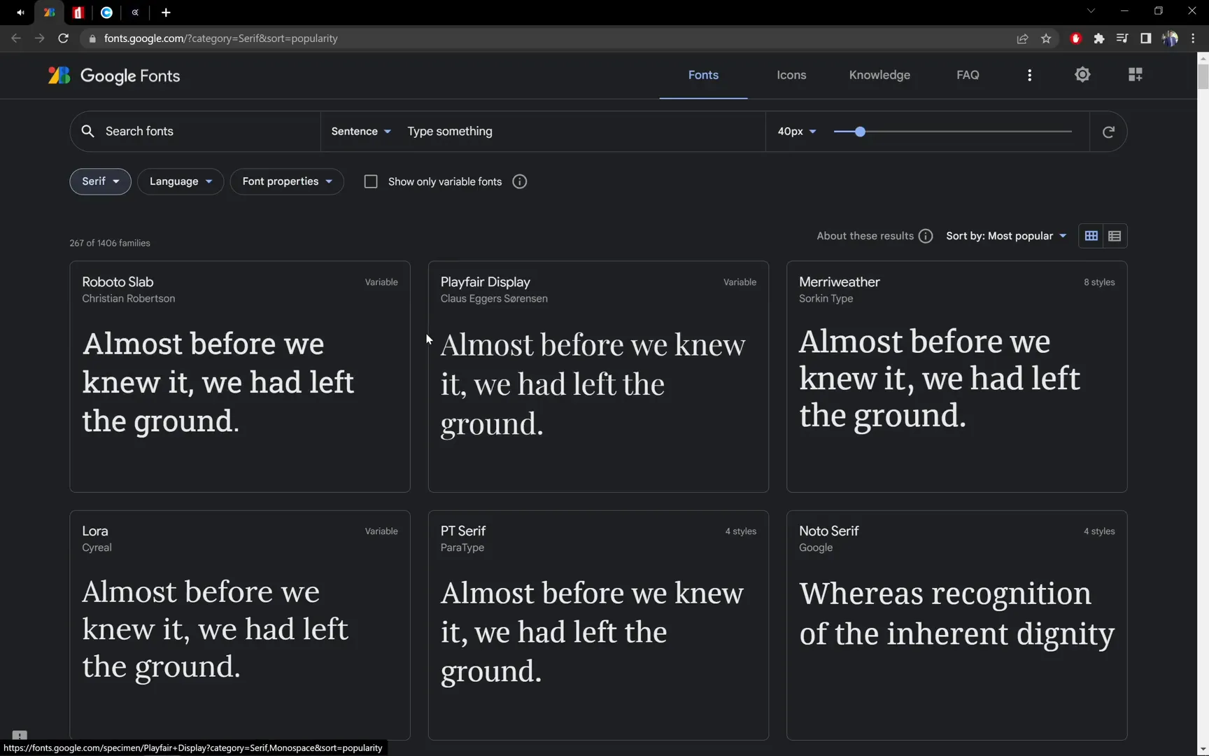Open Sort by Most popular dropdown

pos(1006,236)
